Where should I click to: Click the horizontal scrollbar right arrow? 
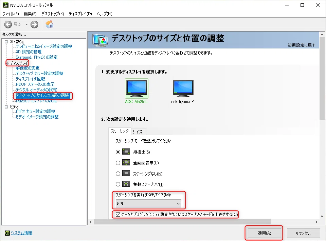point(316,222)
